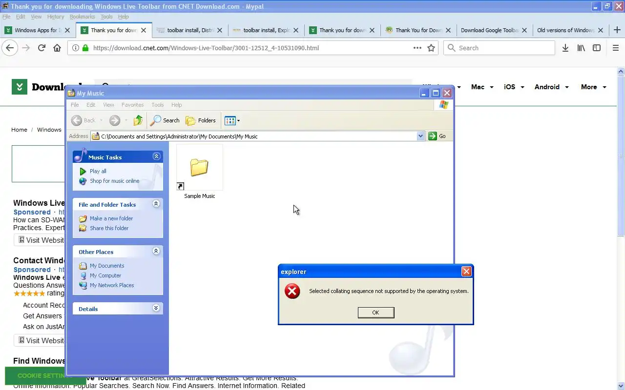The height and width of the screenshot is (390, 625).
Task: Open the Help menu in My Music window
Action: coord(176,105)
